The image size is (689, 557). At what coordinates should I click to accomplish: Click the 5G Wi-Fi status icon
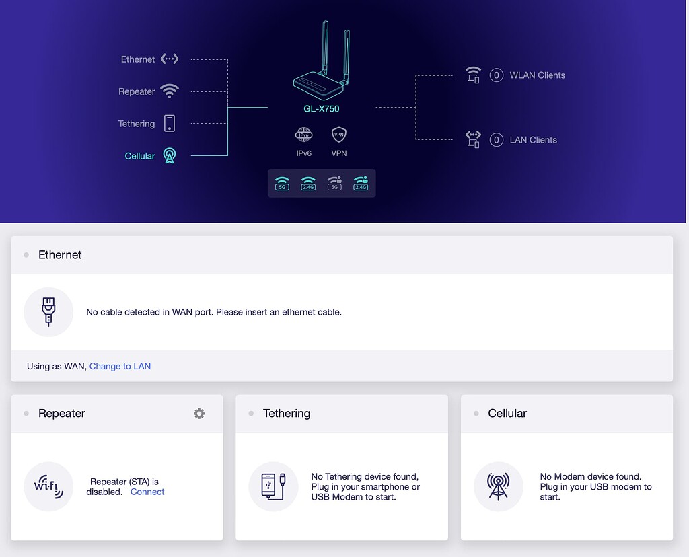click(x=283, y=183)
